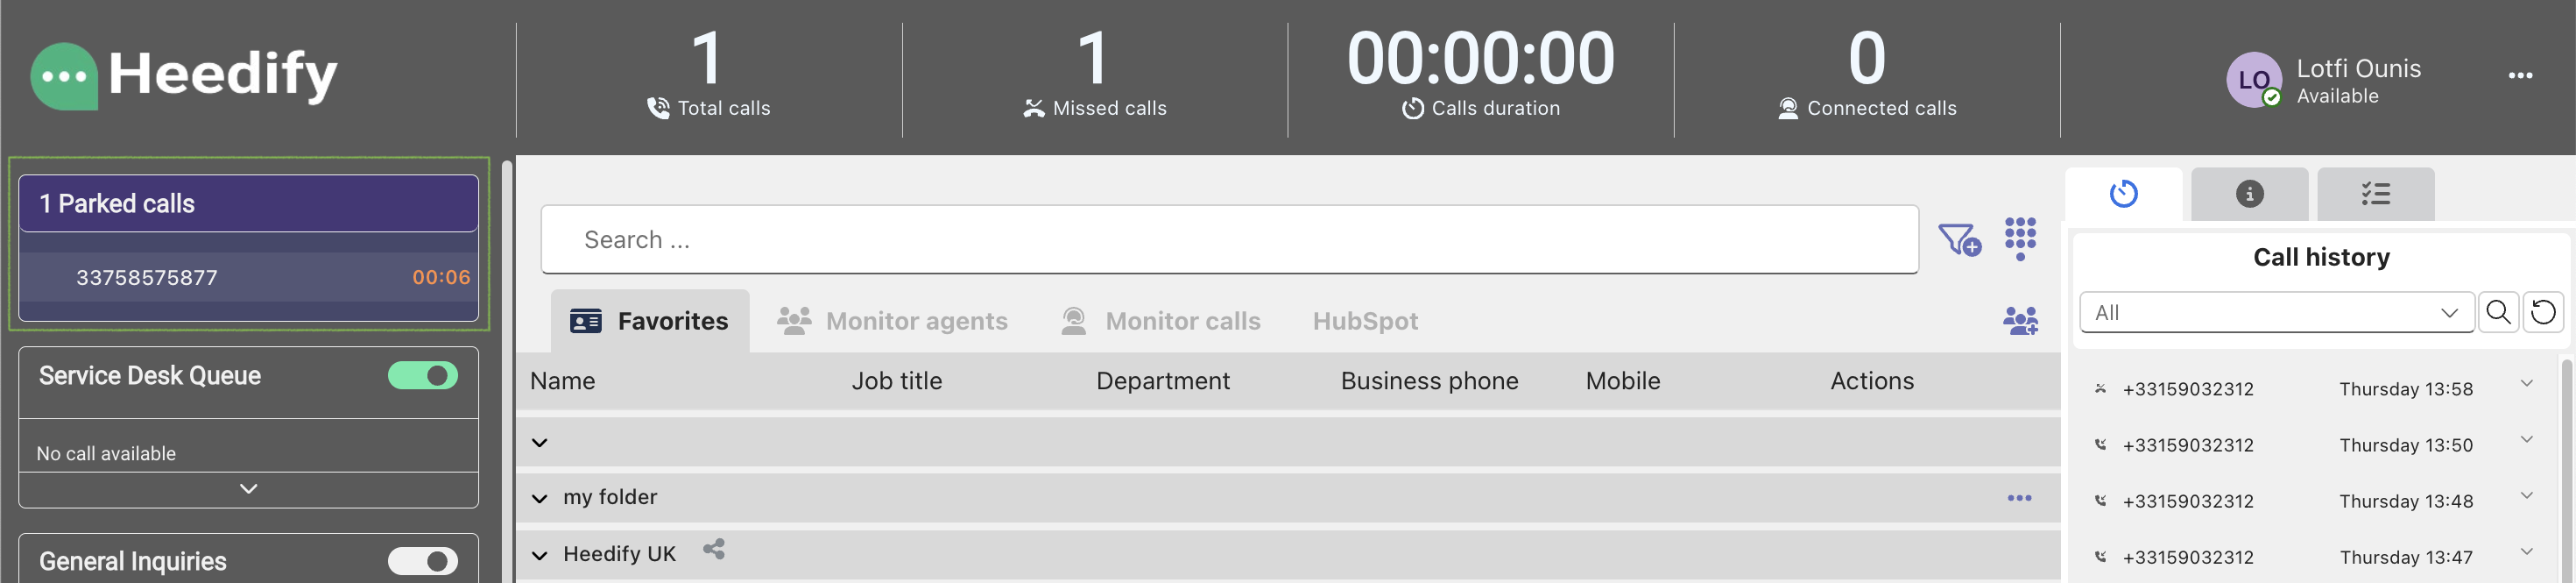Expand the Thursday 13:58 missed call entry
Viewport: 2576px width, 583px height.
(x=2526, y=384)
